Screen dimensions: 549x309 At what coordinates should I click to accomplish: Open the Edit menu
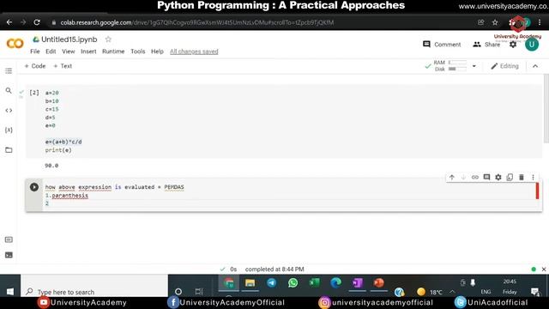(x=51, y=51)
